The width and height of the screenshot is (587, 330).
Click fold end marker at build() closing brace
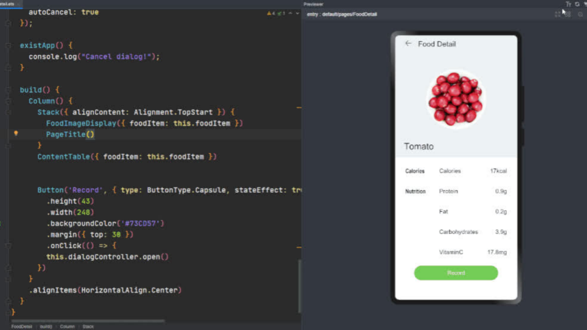pos(8,301)
